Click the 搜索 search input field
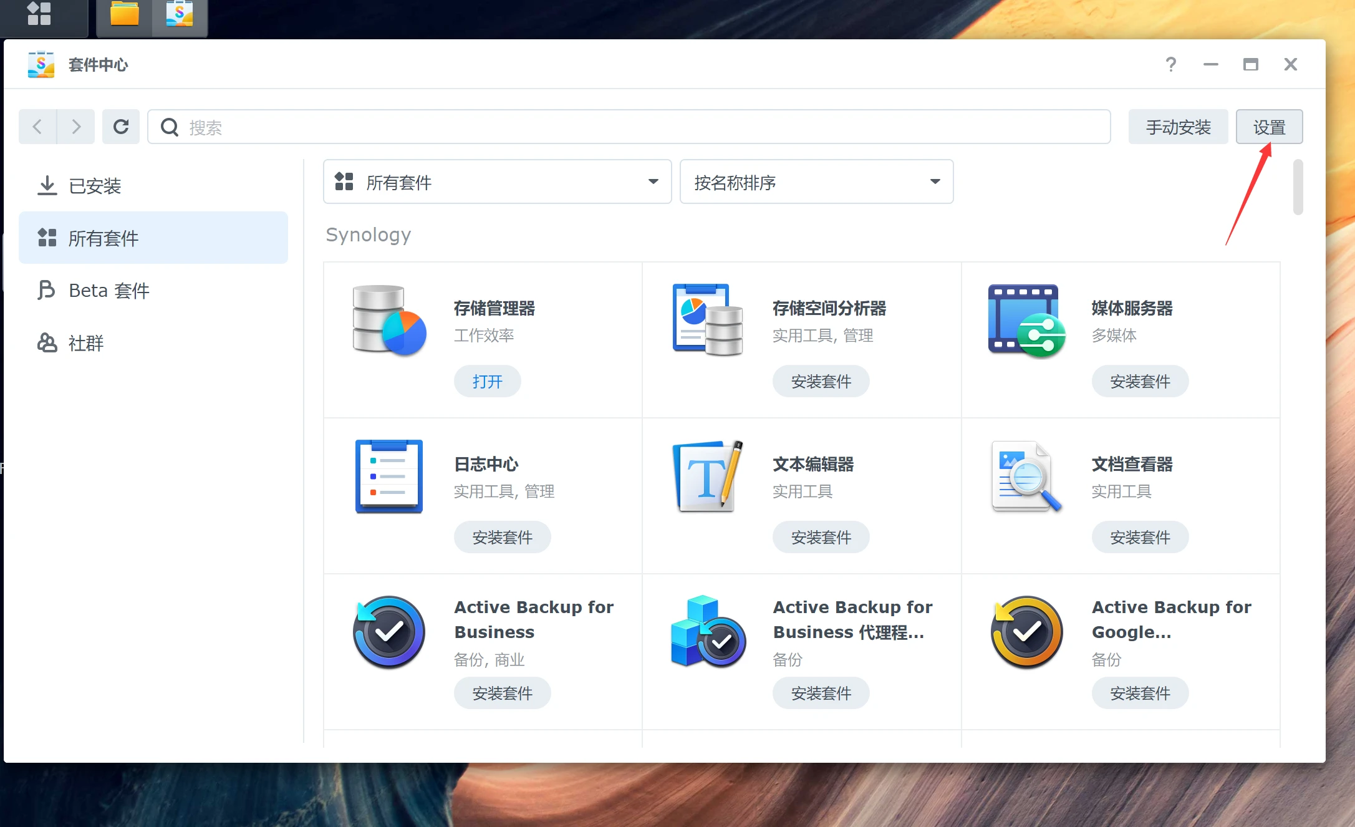Viewport: 1355px width, 827px height. pyautogui.click(x=629, y=127)
